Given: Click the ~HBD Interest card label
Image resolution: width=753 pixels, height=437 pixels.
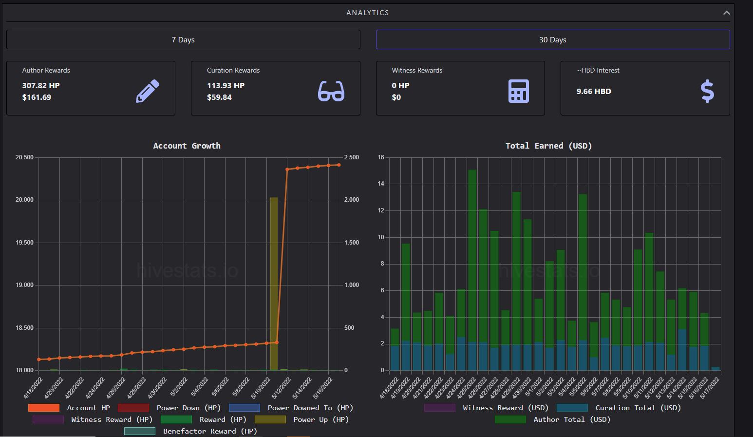Looking at the screenshot, I should (598, 70).
